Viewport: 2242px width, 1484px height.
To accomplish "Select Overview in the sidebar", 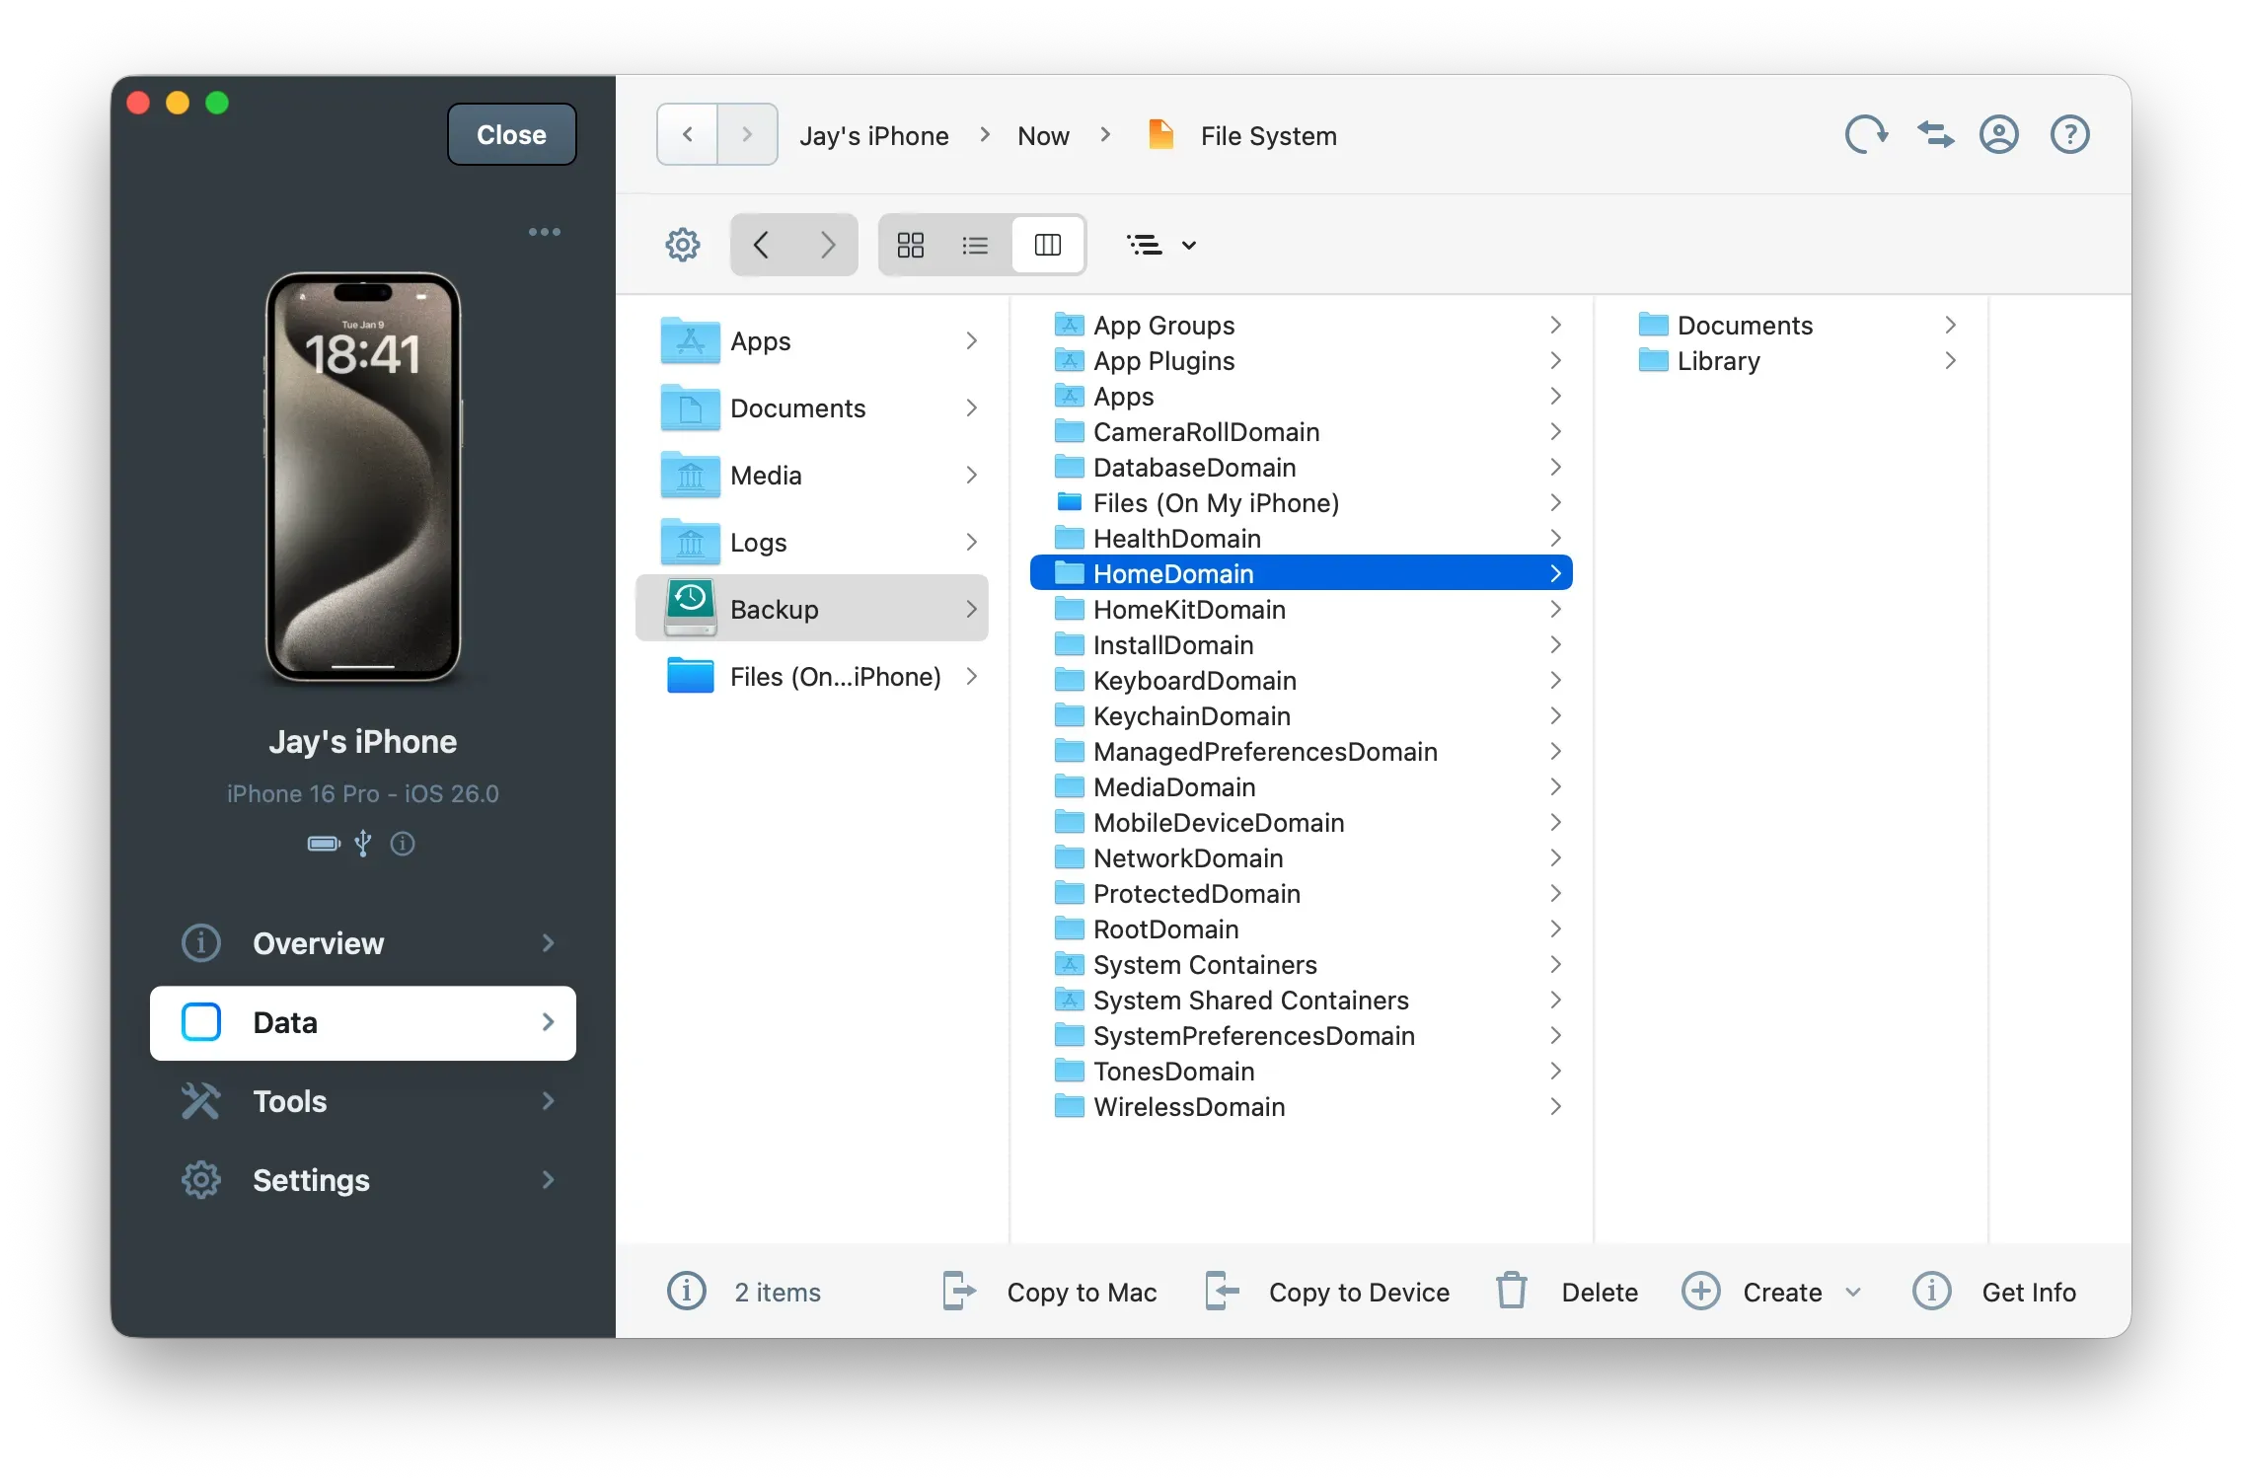I will 318,943.
